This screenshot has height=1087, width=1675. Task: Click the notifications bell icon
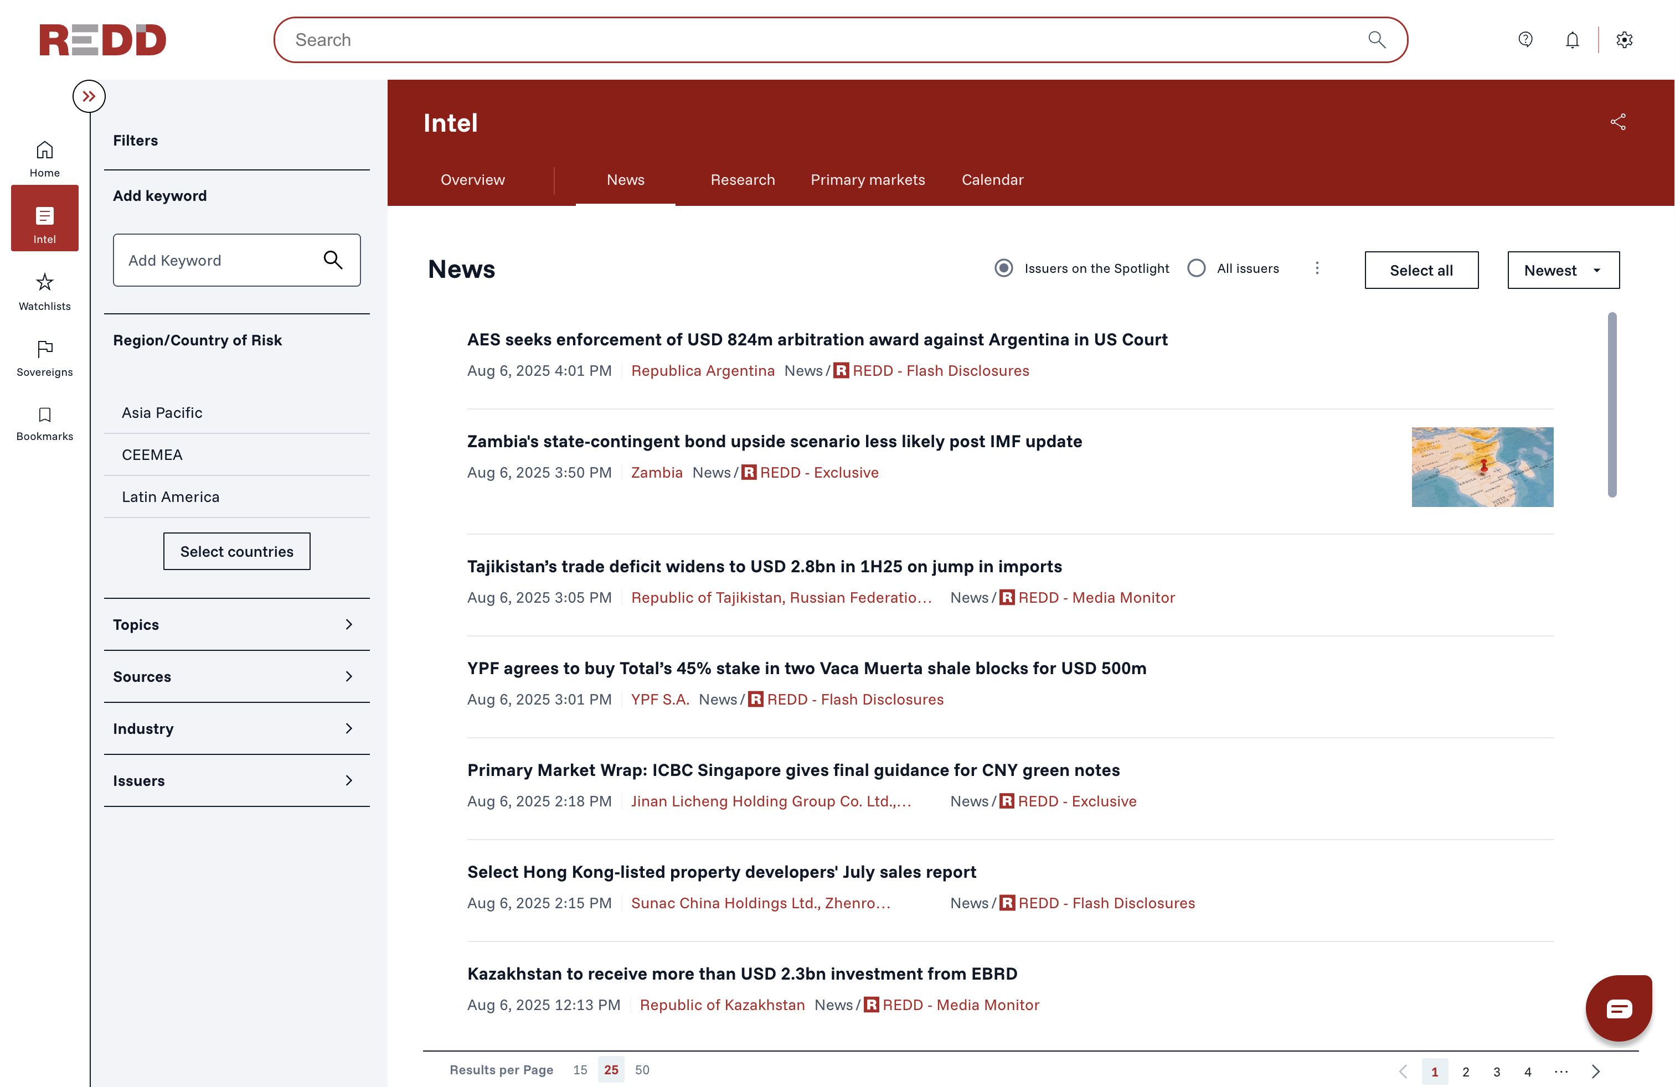(1571, 40)
